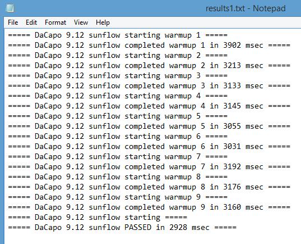Click the value 2928 in PASSED line
Screen dimensions: 301x244
(178, 227)
